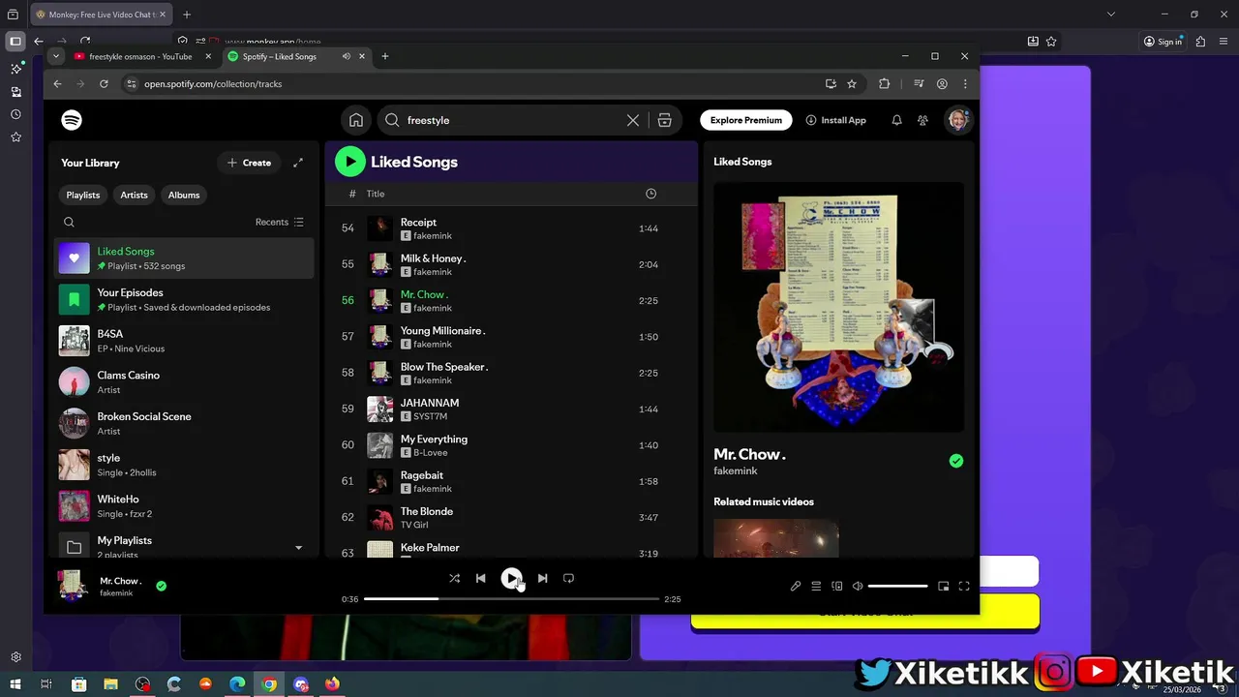Screen dimensions: 1239x697
Task: Skip to previous track
Action: point(480,578)
